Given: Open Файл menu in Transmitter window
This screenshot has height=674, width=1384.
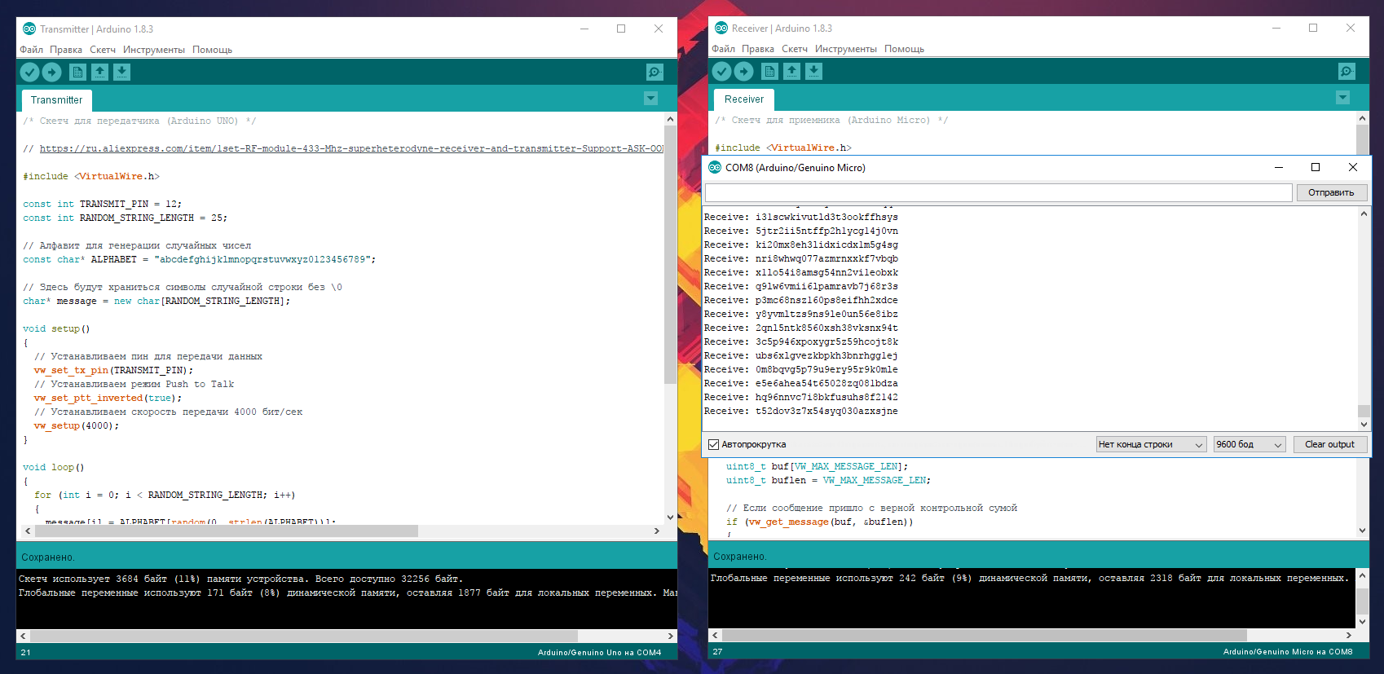Looking at the screenshot, I should coord(32,50).
